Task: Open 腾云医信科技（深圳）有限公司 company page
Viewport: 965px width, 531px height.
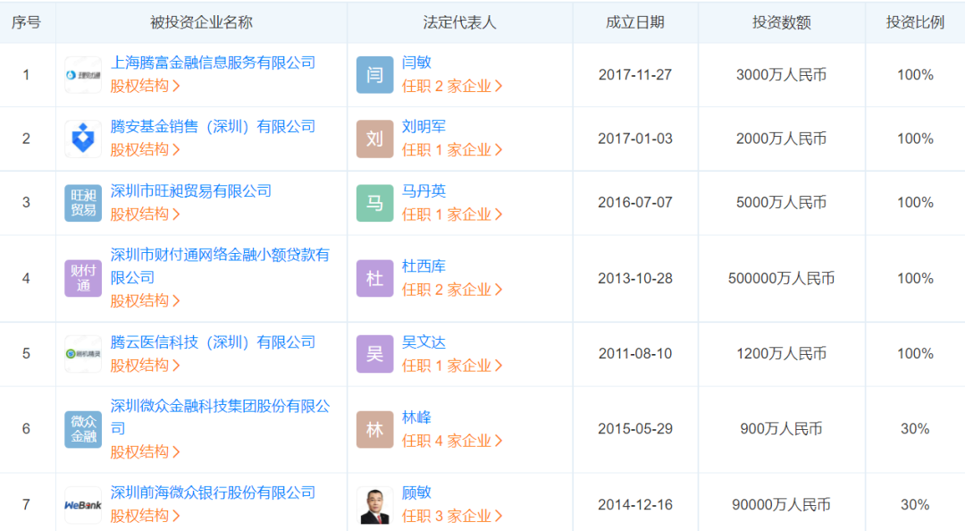Action: tap(213, 342)
